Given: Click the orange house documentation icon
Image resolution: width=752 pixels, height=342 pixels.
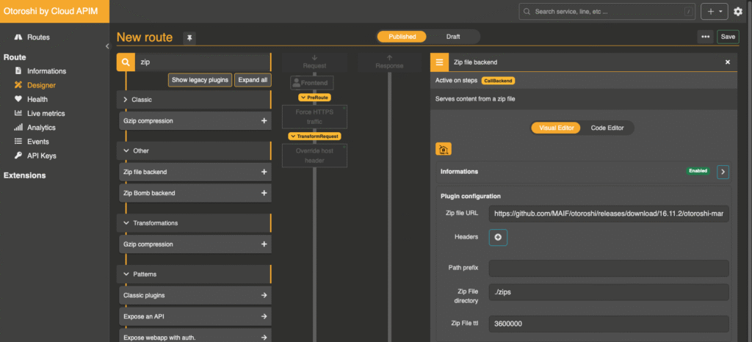Looking at the screenshot, I should (x=444, y=149).
